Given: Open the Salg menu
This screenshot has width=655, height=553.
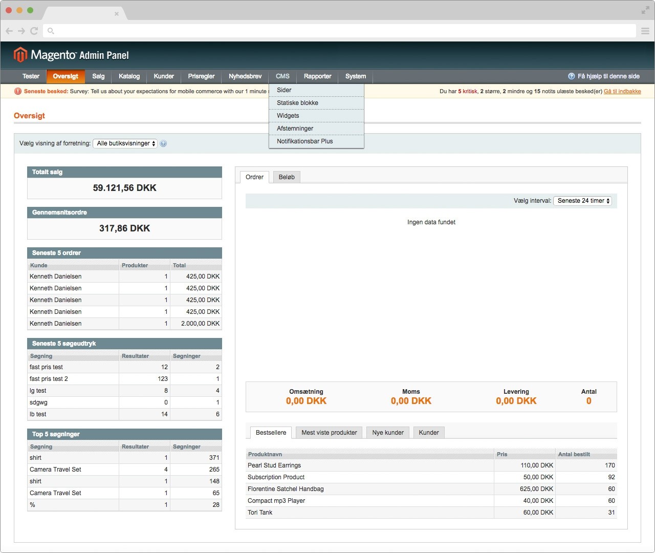Looking at the screenshot, I should pos(98,76).
